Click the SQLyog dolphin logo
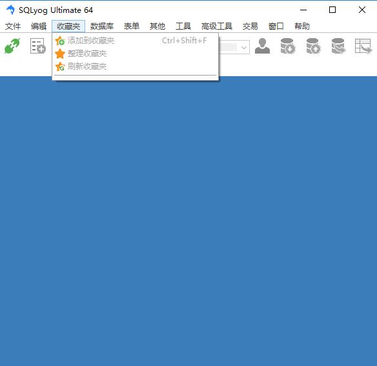377x366 pixels. tap(10, 10)
